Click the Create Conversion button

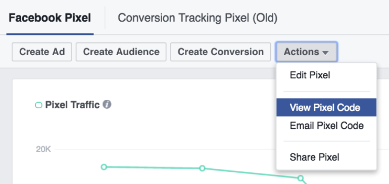(221, 52)
